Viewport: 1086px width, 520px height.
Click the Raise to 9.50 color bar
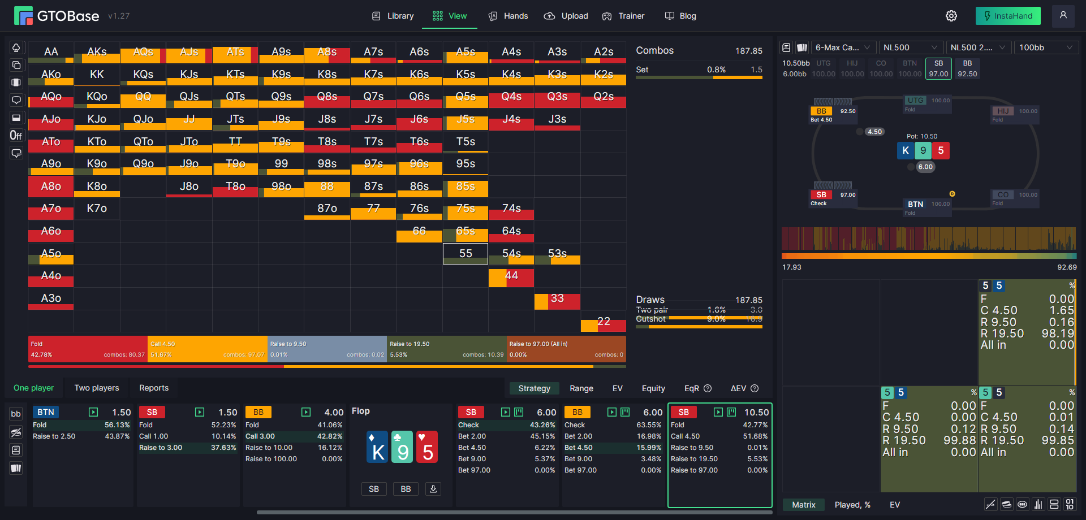[x=327, y=349]
